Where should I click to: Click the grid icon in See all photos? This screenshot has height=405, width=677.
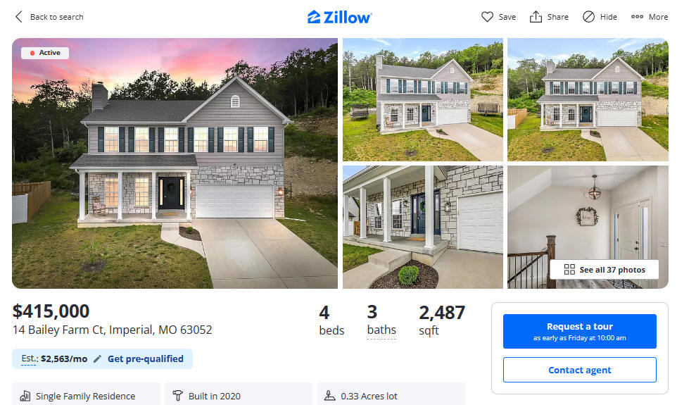569,270
